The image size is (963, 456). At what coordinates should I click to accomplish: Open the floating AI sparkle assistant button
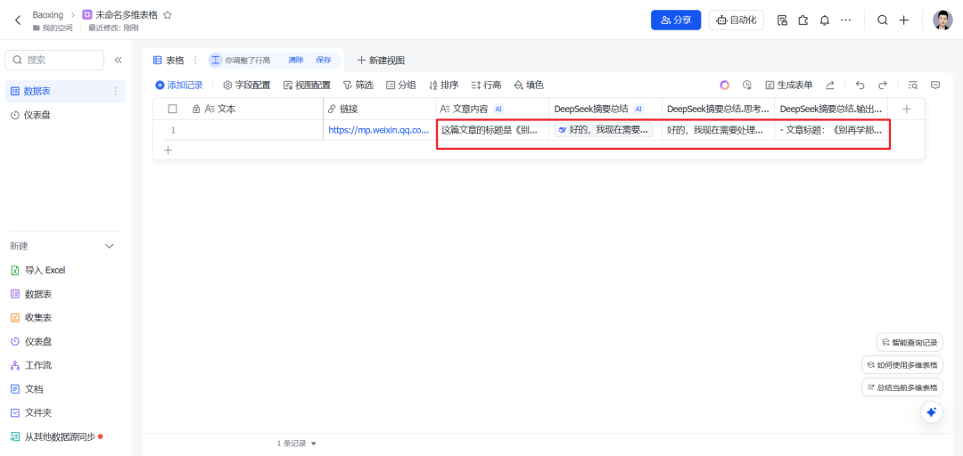[931, 411]
